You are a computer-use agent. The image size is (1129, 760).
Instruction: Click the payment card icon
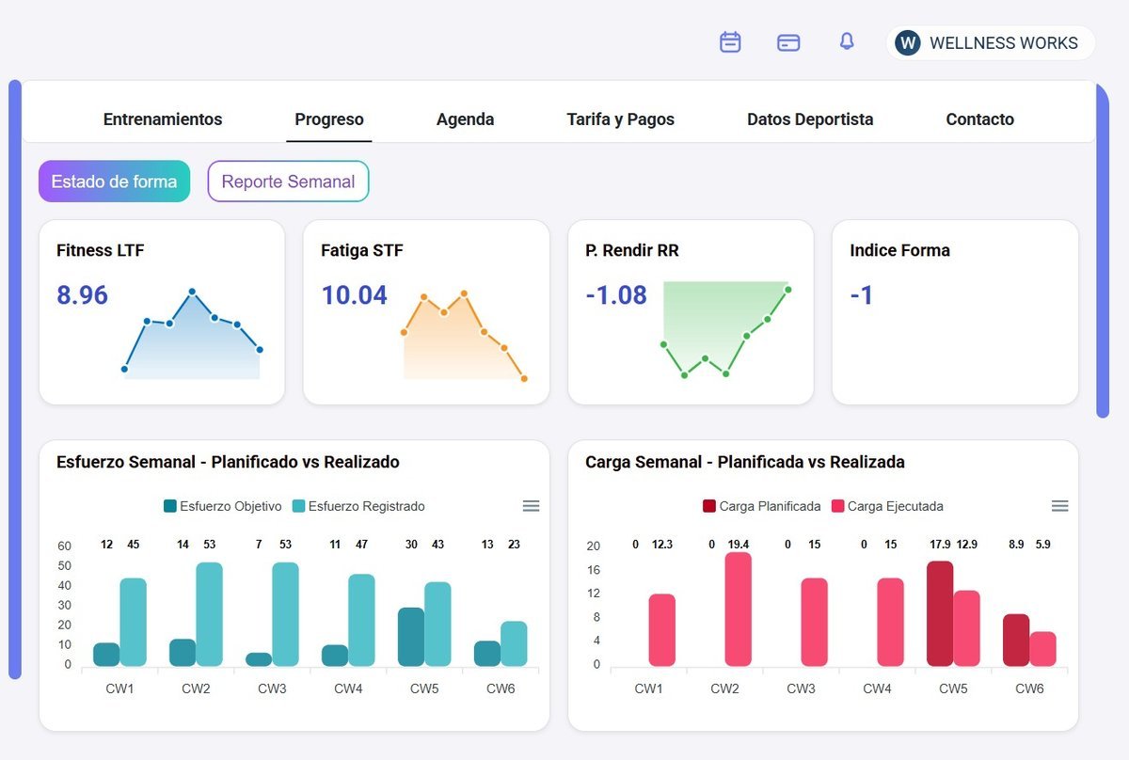(788, 42)
